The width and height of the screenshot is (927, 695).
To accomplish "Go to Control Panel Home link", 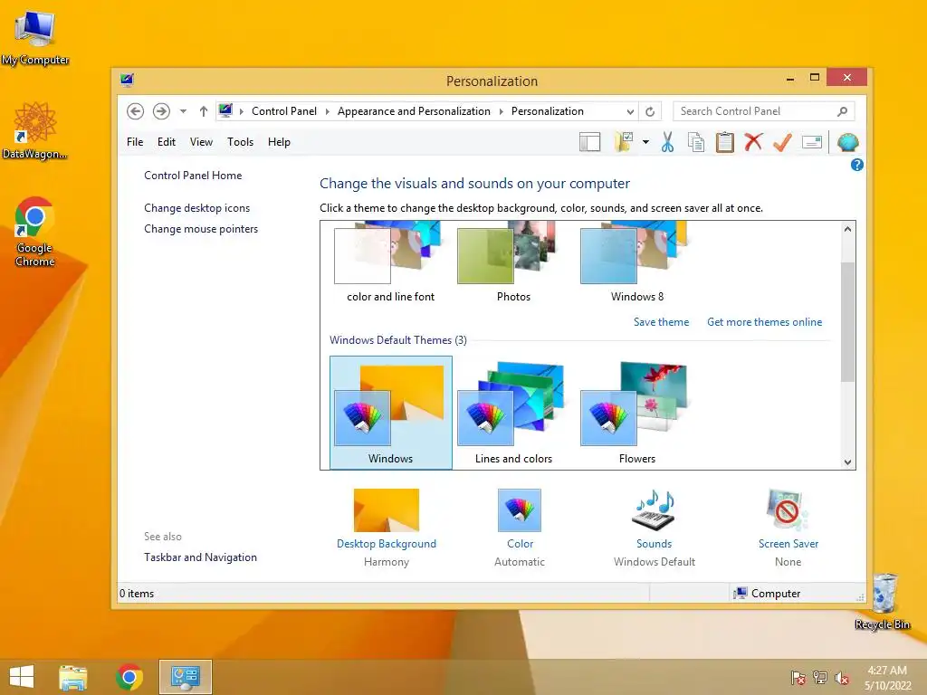I will (193, 176).
